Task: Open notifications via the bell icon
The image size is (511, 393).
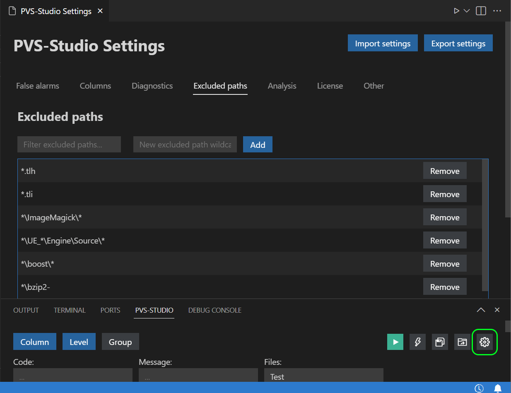Action: pos(498,388)
